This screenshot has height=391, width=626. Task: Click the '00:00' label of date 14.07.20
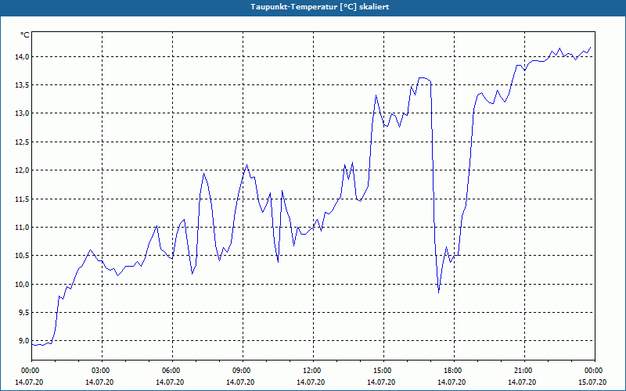pos(30,371)
